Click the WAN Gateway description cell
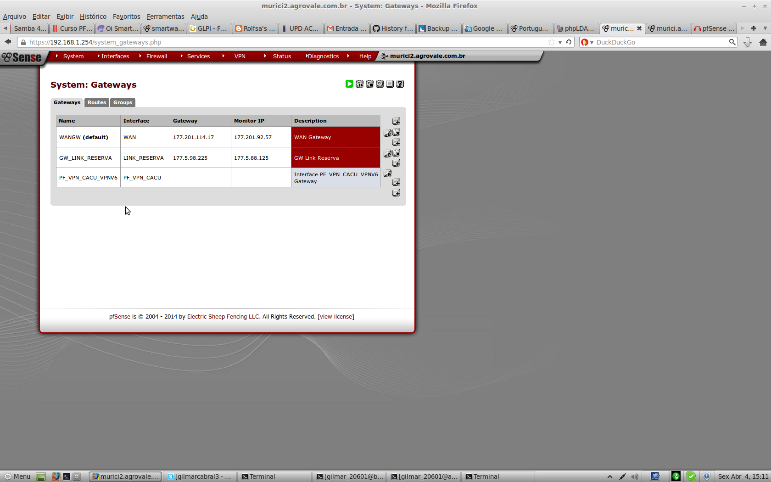The height and width of the screenshot is (482, 771). point(335,137)
